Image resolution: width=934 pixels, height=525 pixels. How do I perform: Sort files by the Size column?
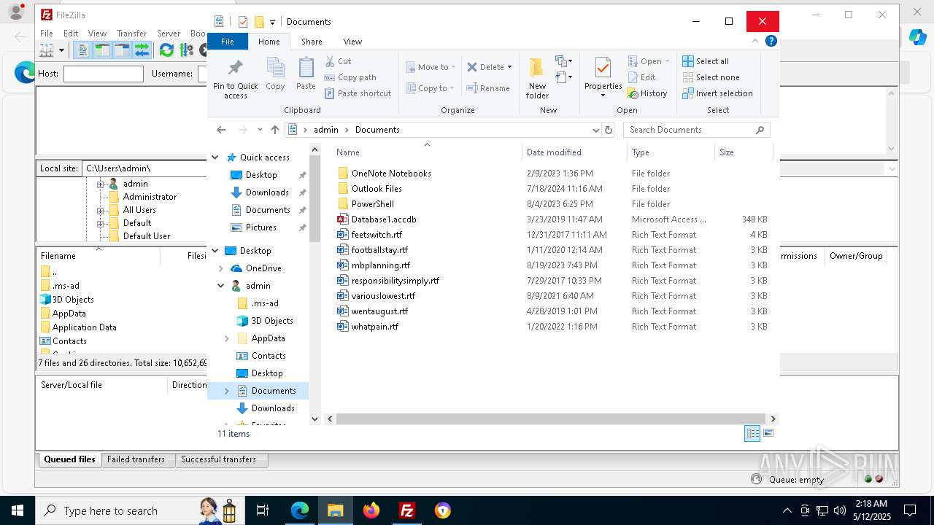tap(743, 152)
